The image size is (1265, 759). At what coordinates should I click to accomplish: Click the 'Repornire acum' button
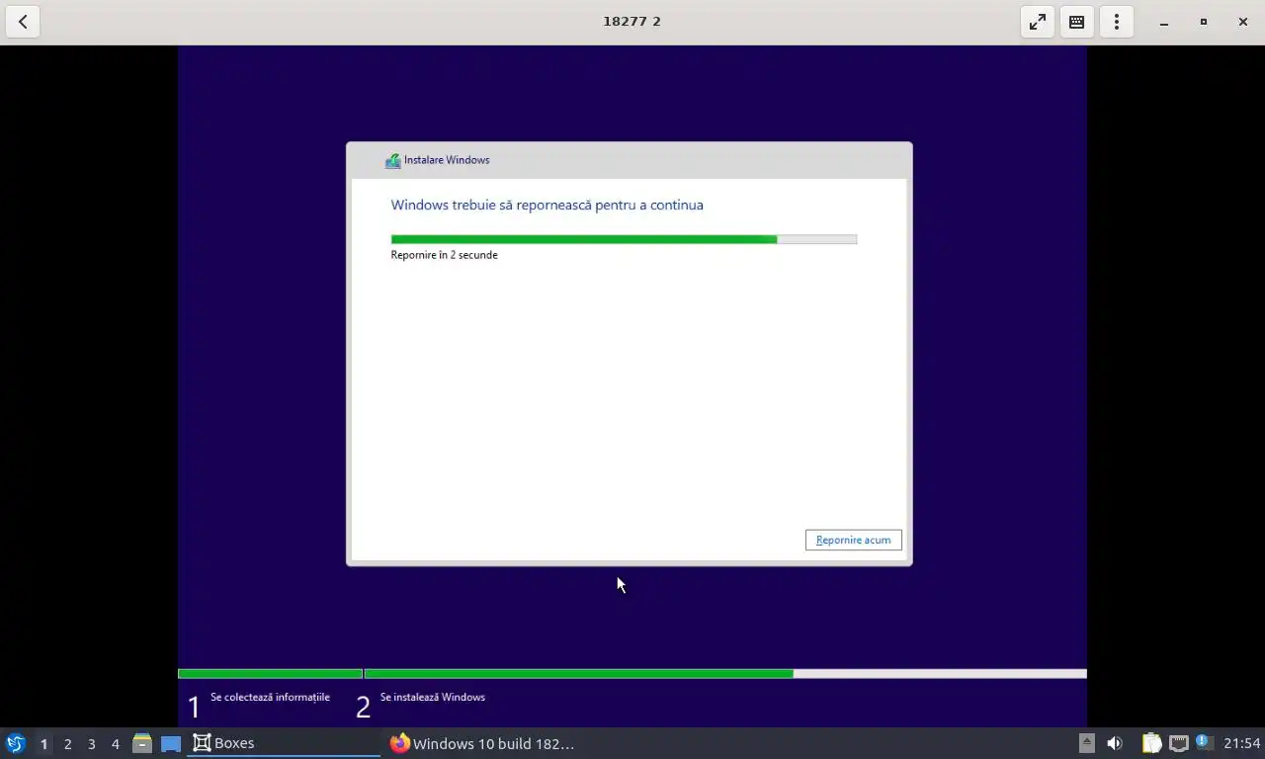853,540
